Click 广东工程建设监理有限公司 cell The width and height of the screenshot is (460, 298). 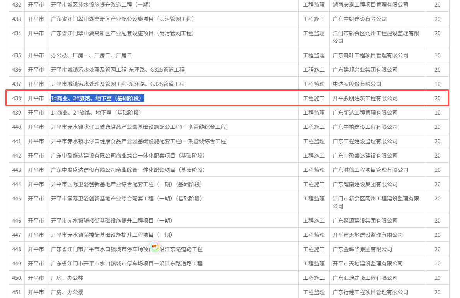pos(365,141)
